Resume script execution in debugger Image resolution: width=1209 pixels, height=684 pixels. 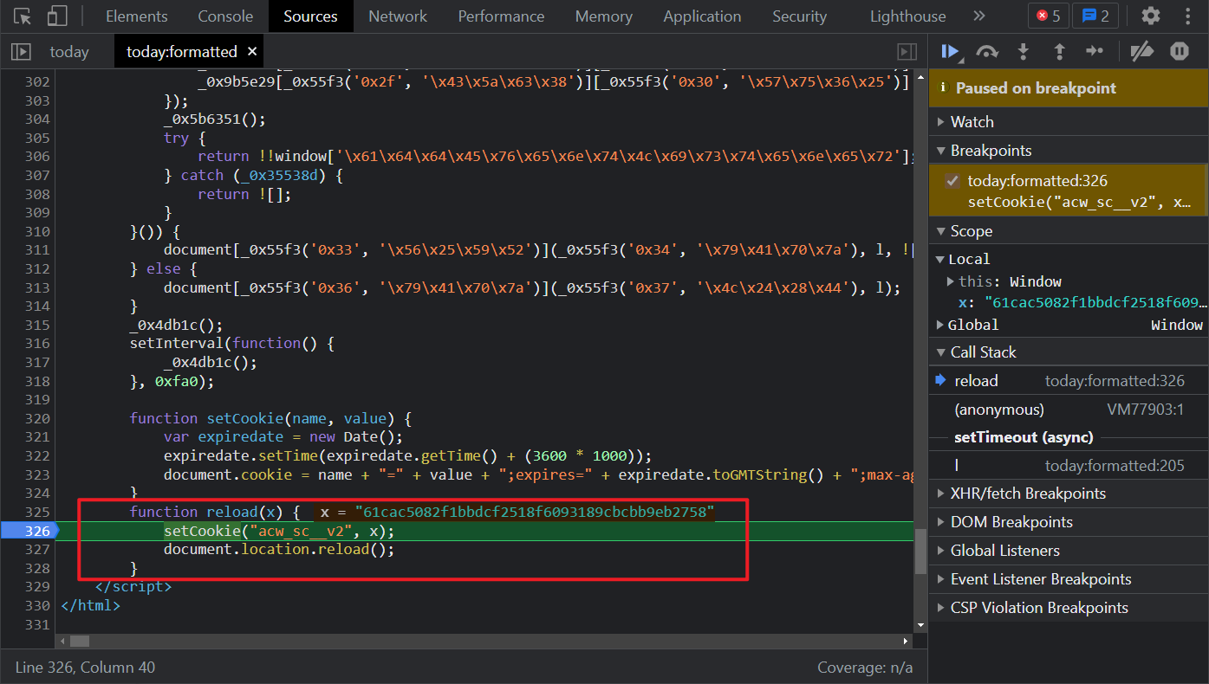pyautogui.click(x=950, y=52)
